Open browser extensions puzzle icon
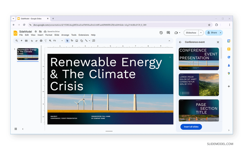Viewport: 243px width, 150px height. [x=216, y=25]
